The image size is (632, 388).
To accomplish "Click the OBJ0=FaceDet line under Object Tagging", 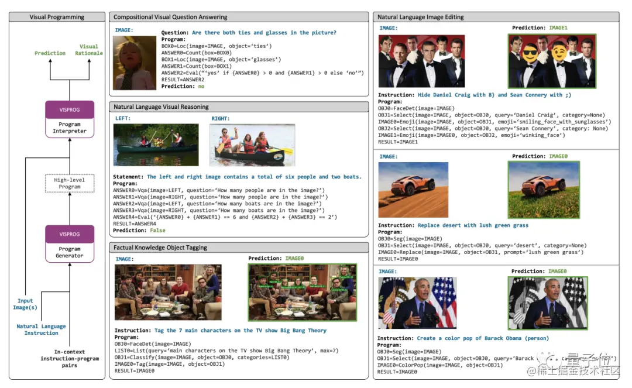I will click(153, 344).
